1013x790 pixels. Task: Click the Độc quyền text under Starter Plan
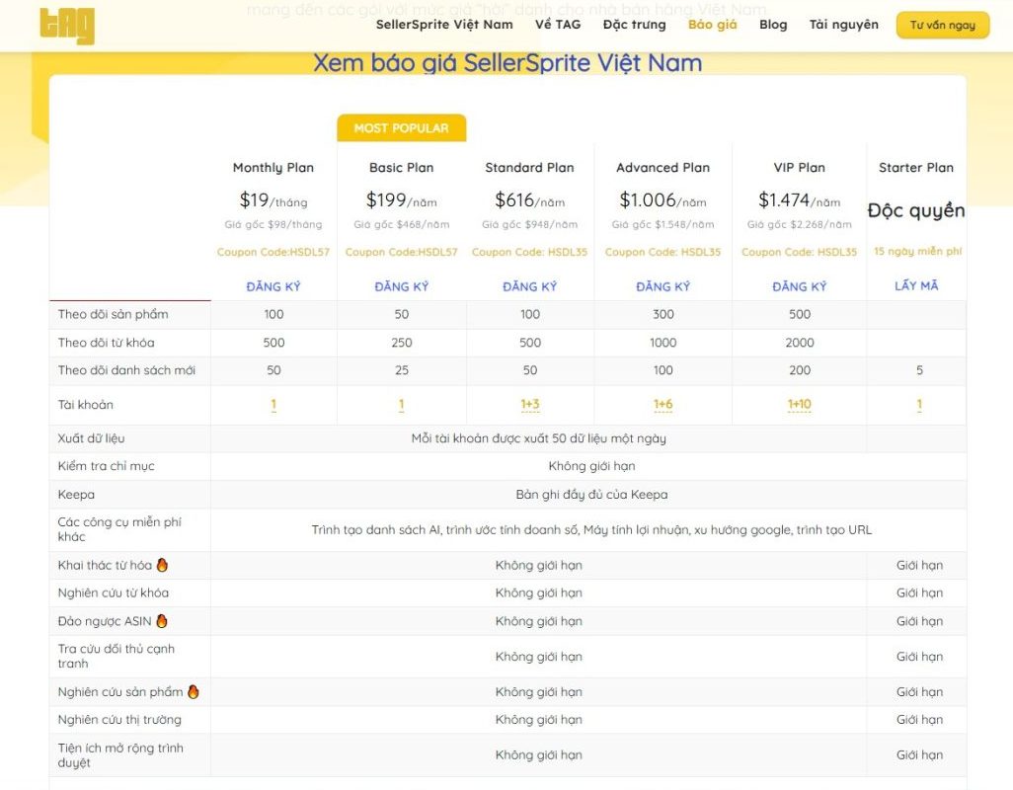[x=916, y=210]
